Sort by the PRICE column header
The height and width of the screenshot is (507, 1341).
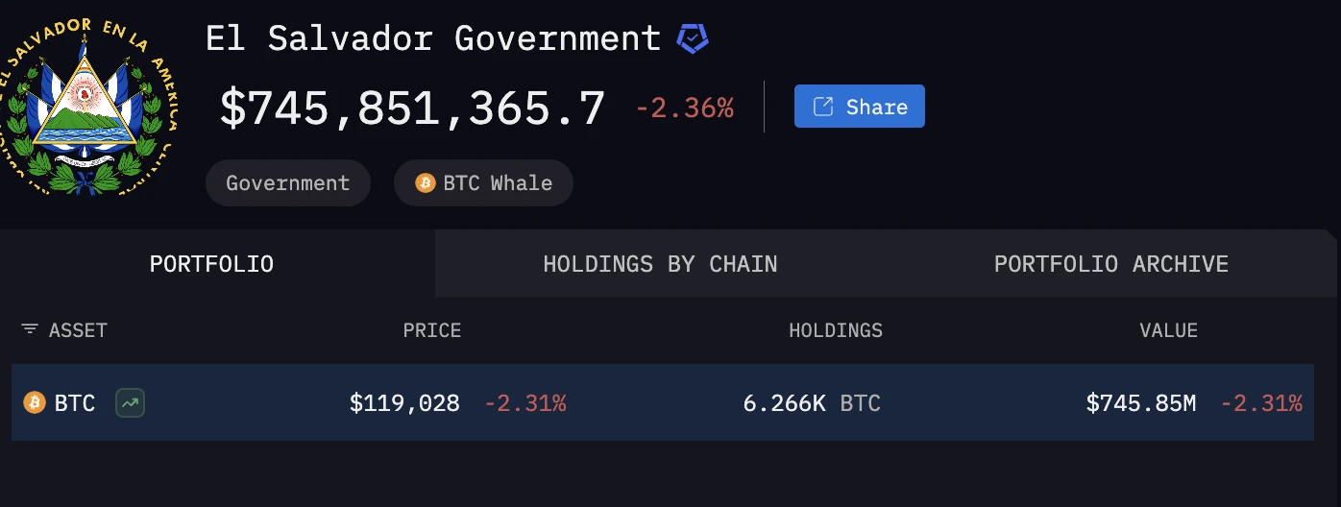click(431, 330)
